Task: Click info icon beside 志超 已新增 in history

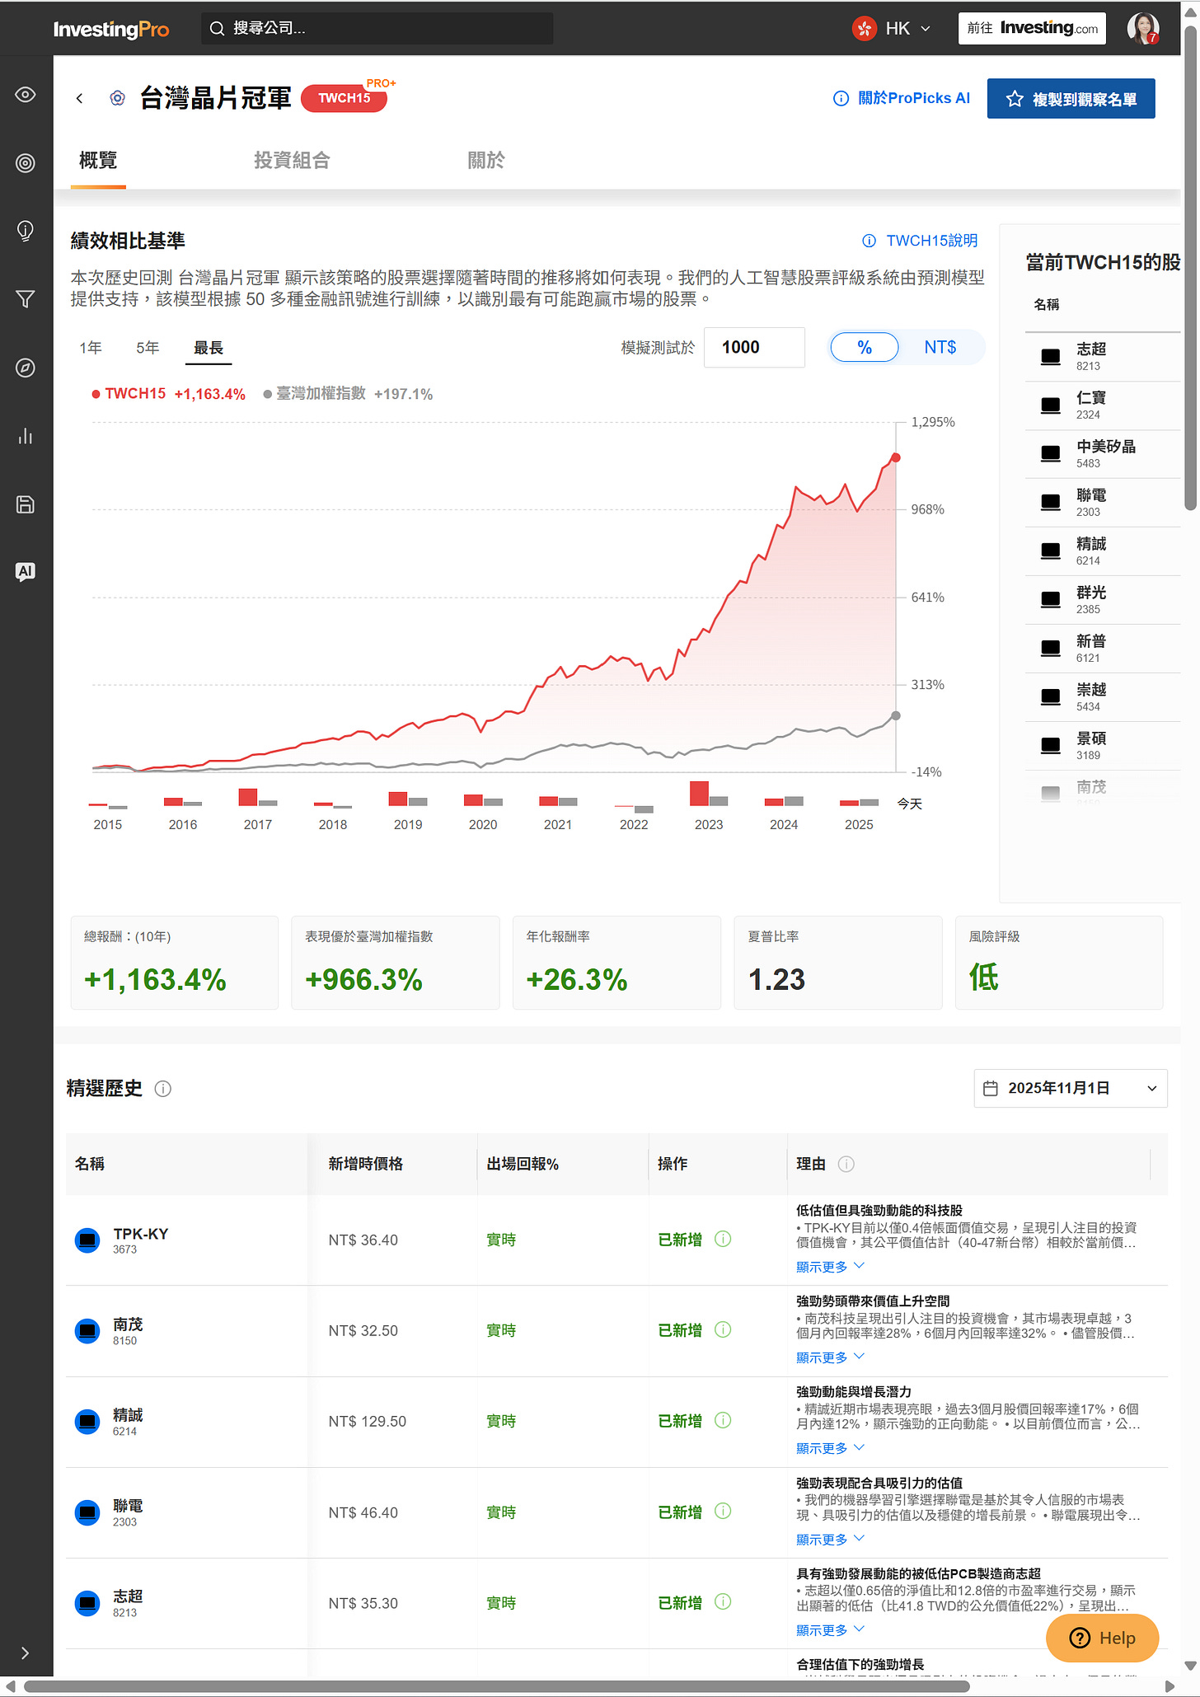Action: tap(723, 1601)
